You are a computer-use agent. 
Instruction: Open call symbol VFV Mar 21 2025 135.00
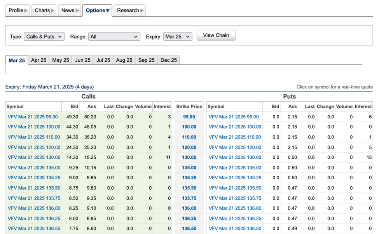coord(34,168)
